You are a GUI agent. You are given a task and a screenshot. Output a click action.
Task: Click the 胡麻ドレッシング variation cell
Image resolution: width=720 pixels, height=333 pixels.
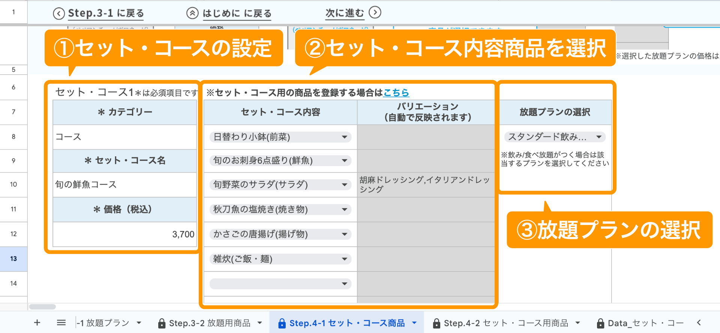pyautogui.click(x=426, y=184)
